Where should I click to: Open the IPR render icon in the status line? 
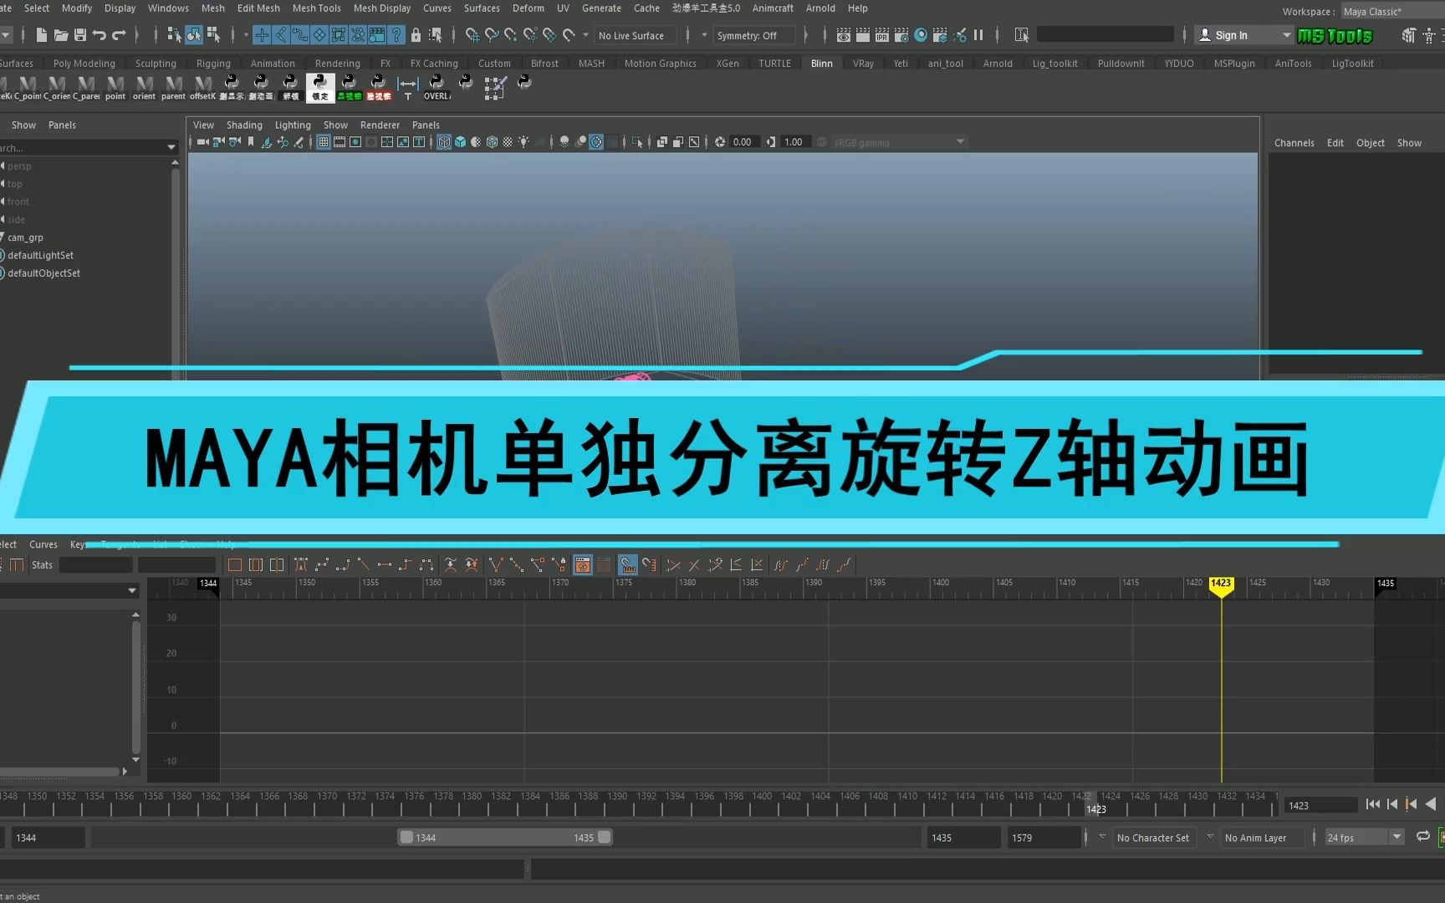click(882, 35)
